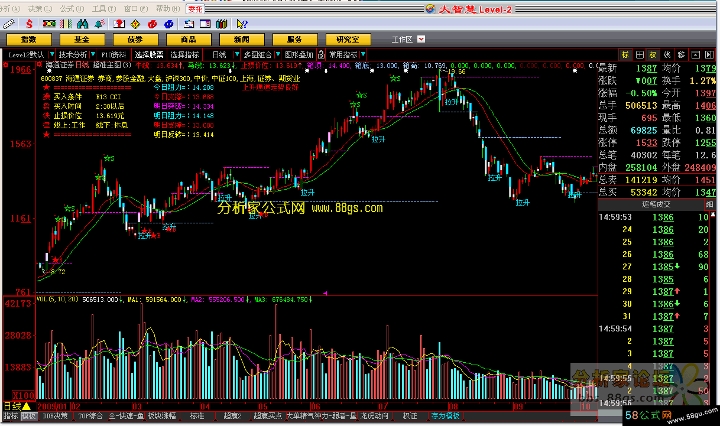The width and height of the screenshot is (720, 426).
Task: Click the red S dollar icon
Action: pyautogui.click(x=28, y=24)
